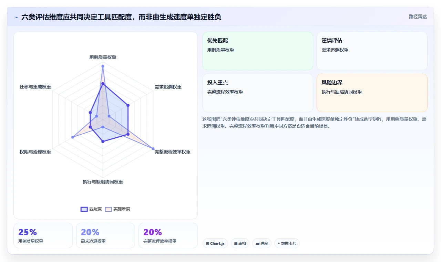Click the 实施难度 legend color box

coord(108,209)
